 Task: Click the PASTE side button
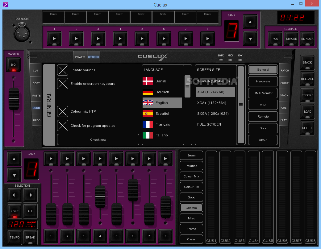[x=36, y=96]
